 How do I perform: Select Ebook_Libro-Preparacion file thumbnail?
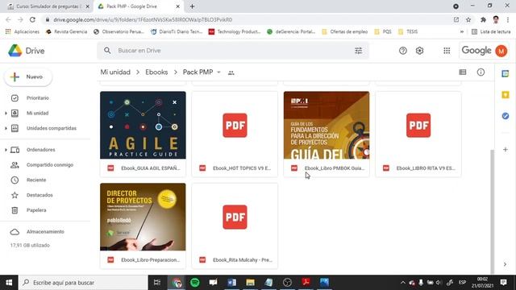(143, 217)
